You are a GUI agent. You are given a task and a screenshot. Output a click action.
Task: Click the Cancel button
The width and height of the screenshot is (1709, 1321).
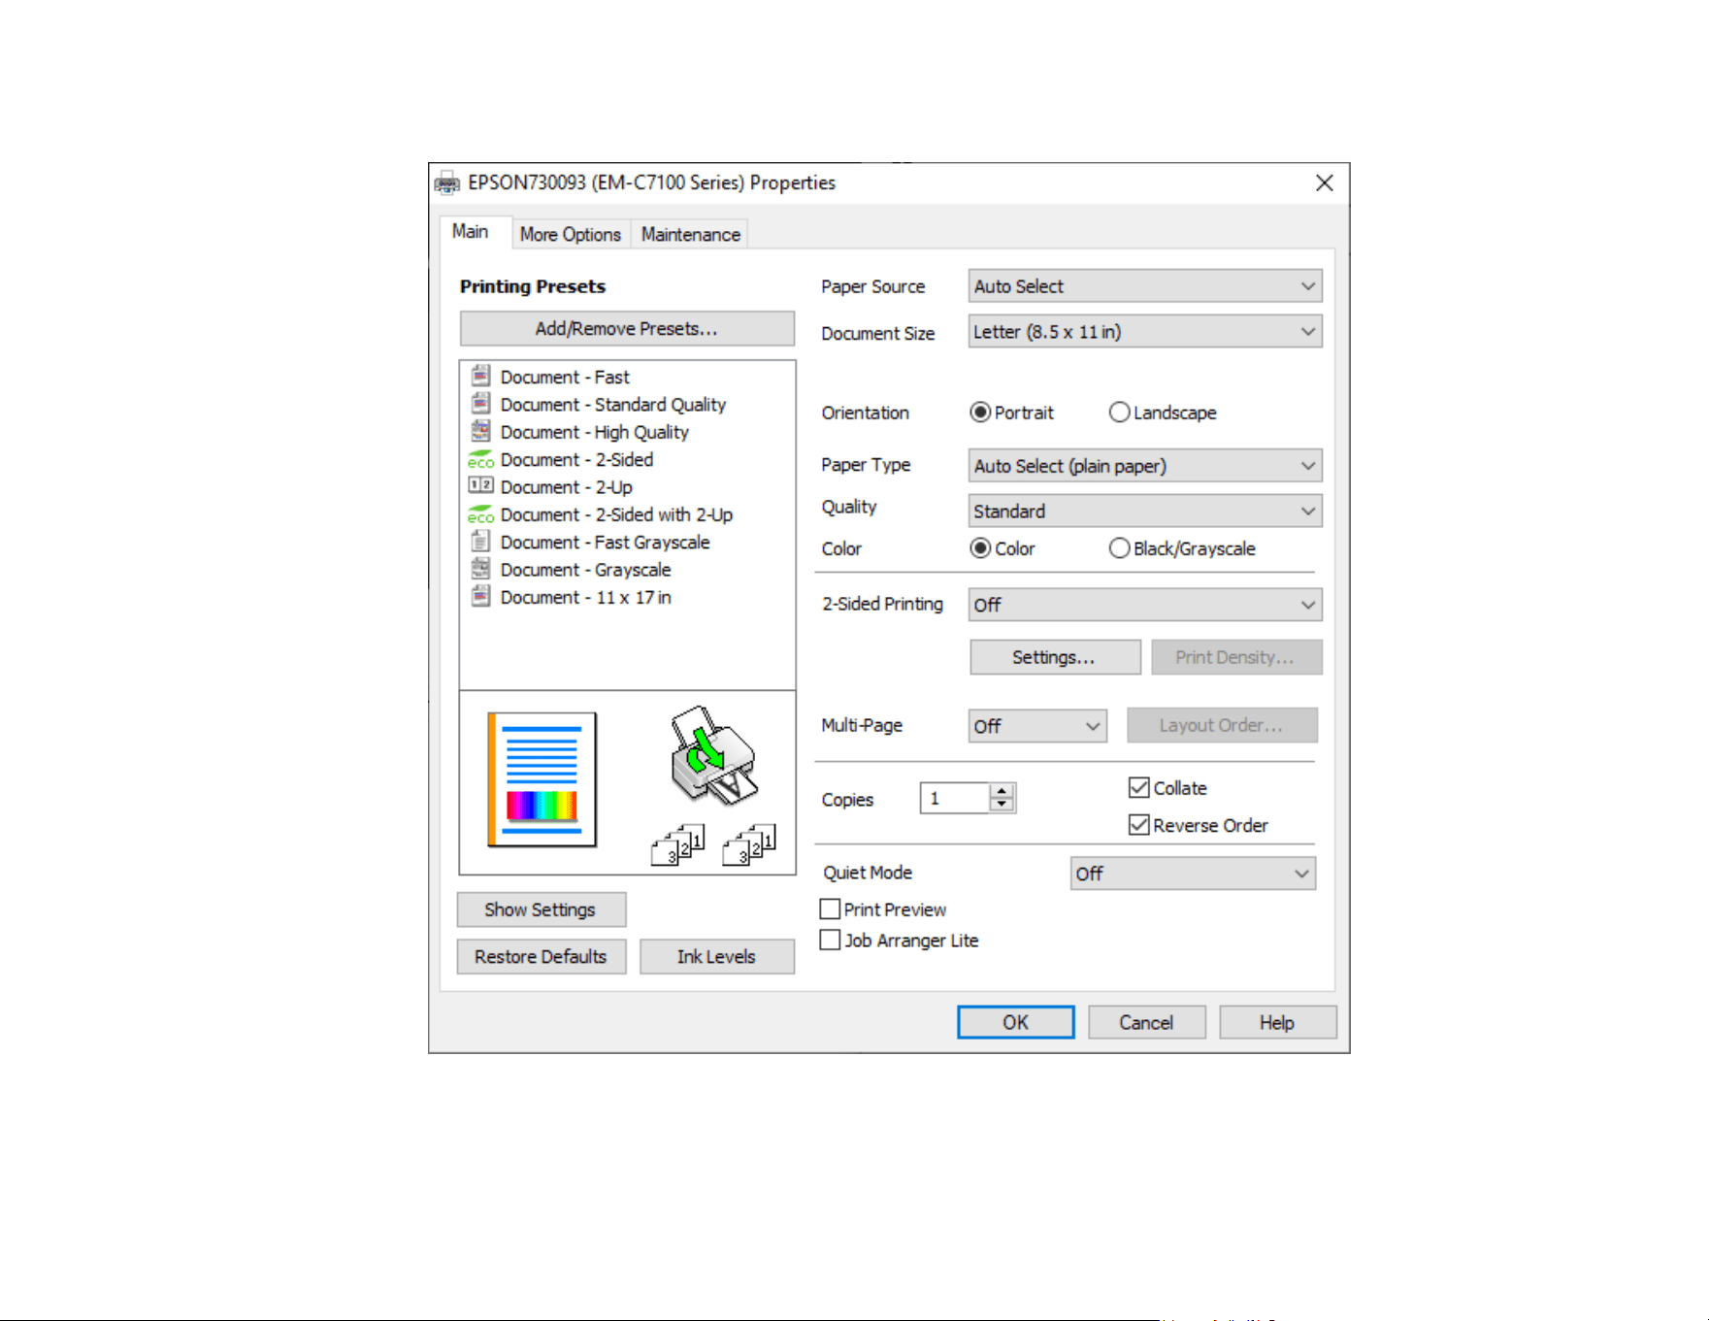click(x=1146, y=1022)
